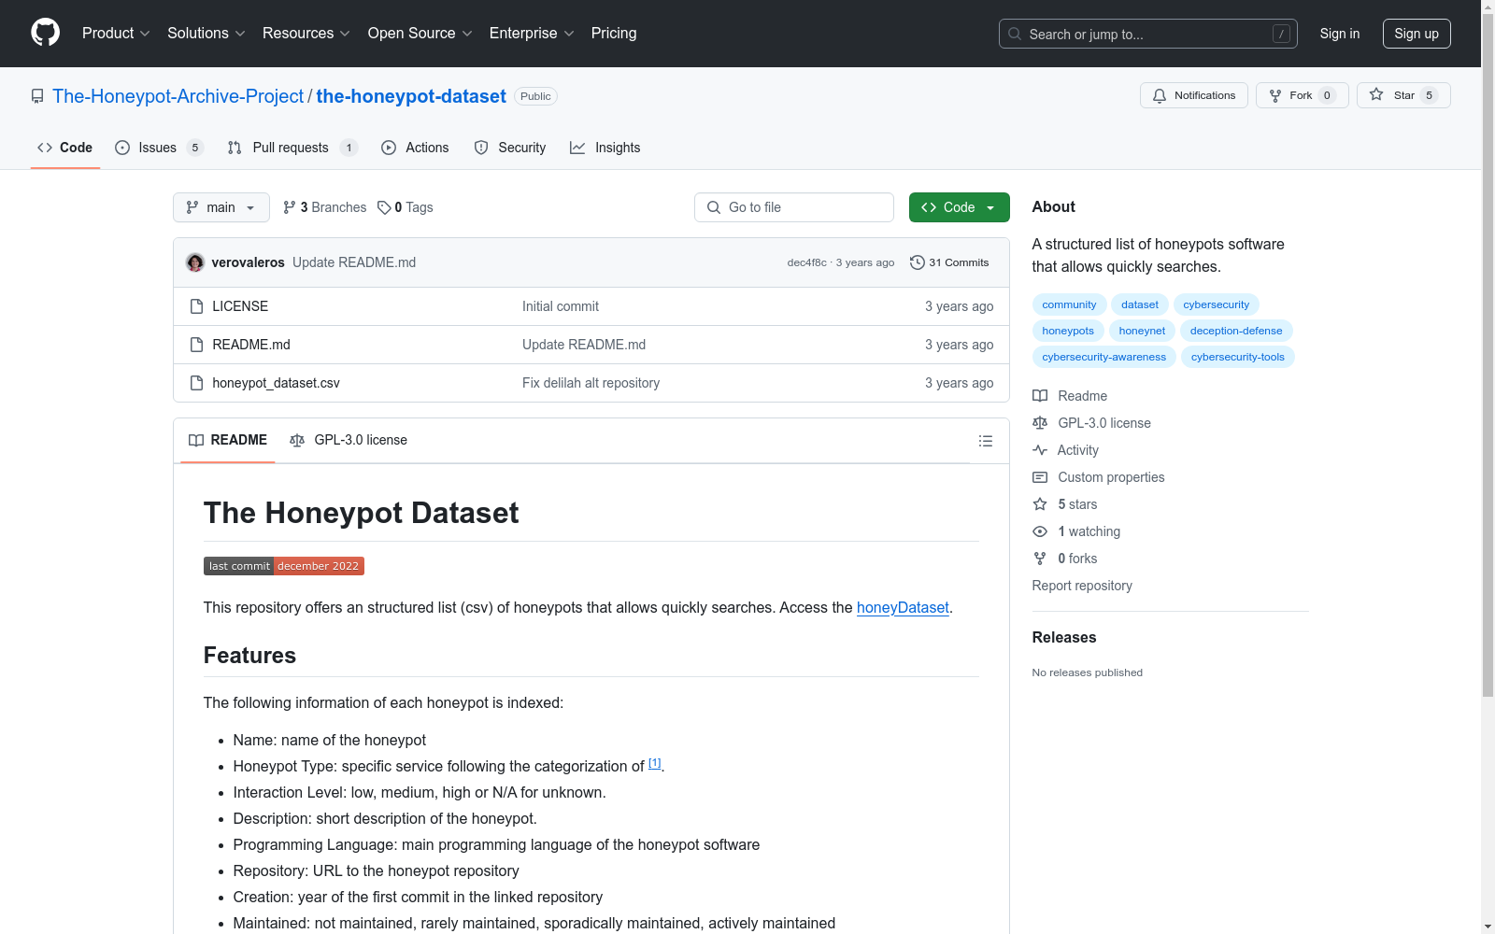Image resolution: width=1495 pixels, height=934 pixels.
Task: Follow the honeyDataset hyperlink
Action: click(x=903, y=607)
